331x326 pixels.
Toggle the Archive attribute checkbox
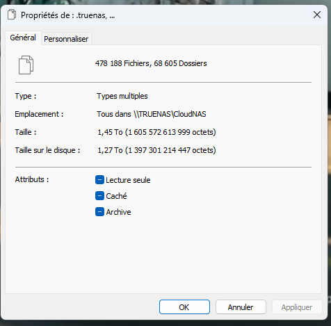99,212
